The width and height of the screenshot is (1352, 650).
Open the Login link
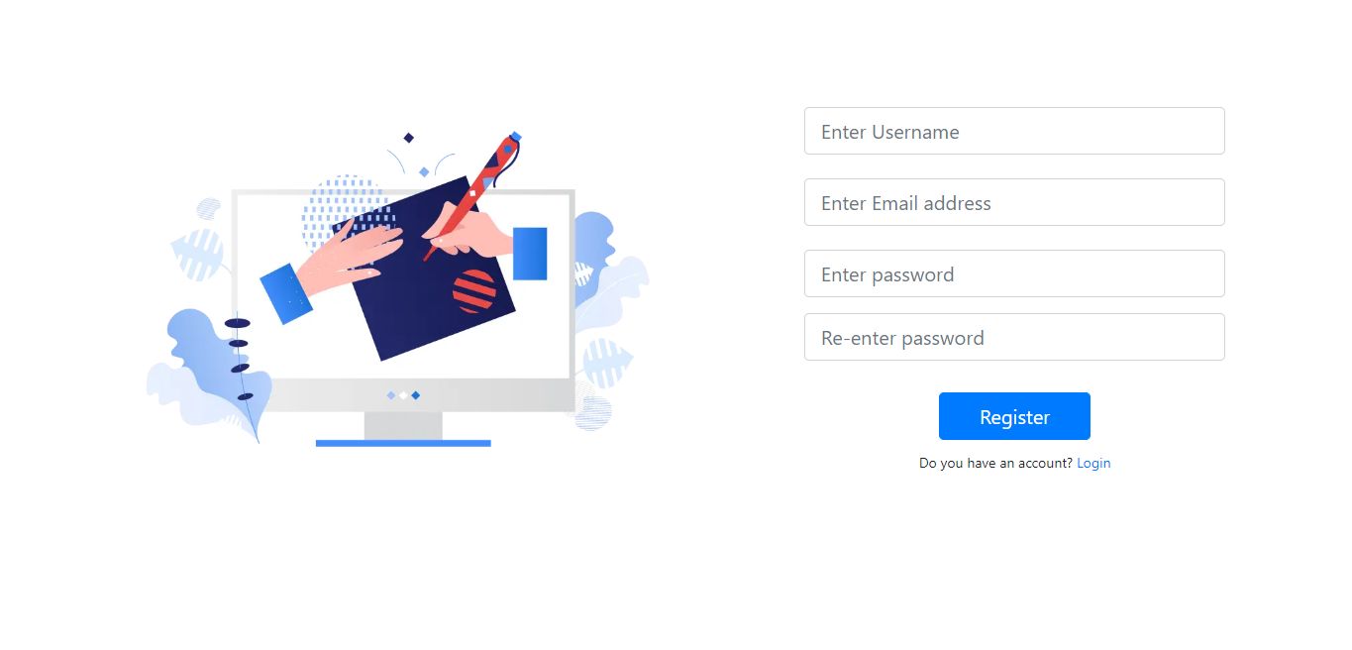click(x=1093, y=463)
